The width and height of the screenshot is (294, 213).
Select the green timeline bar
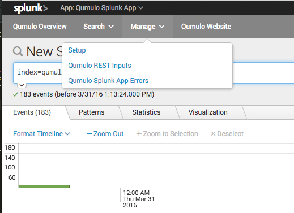pos(44,186)
